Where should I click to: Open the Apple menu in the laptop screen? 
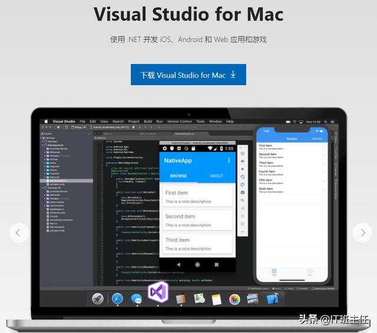46,121
